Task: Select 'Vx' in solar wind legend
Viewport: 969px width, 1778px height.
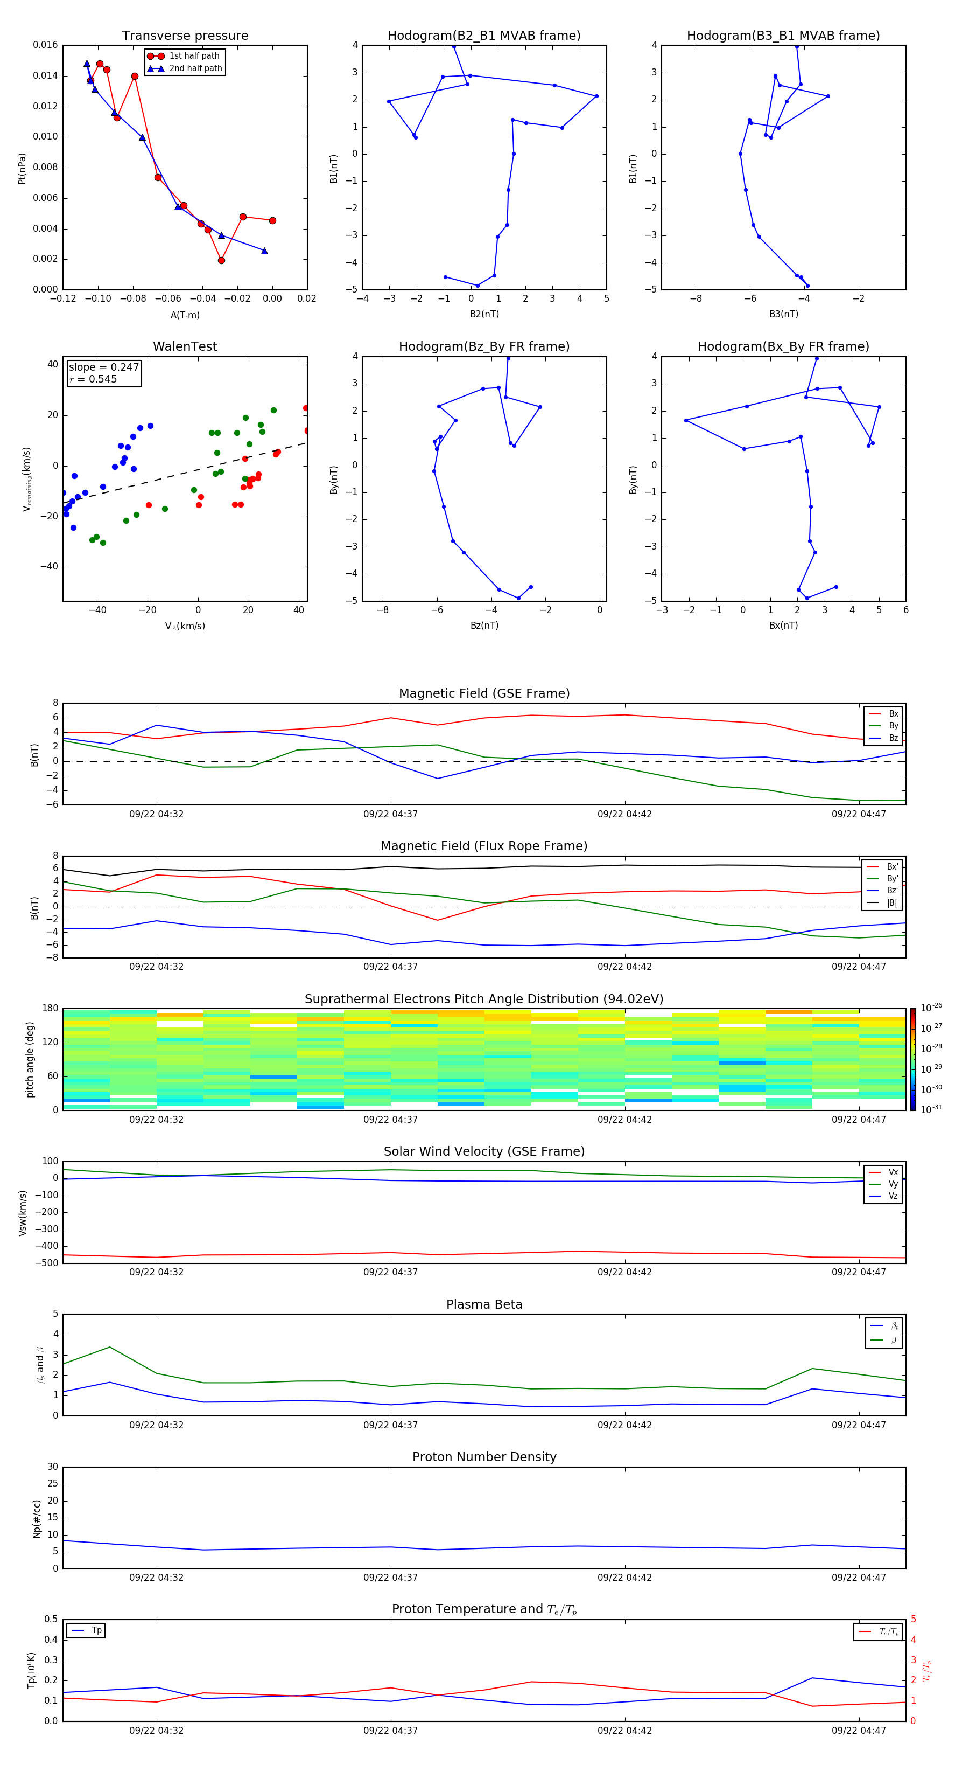Action: click(x=884, y=1172)
